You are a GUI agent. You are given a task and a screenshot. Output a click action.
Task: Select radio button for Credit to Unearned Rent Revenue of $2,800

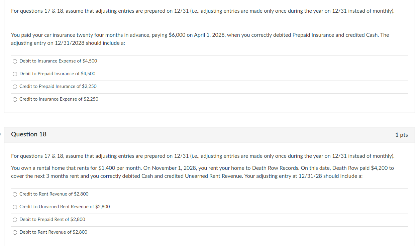tap(15, 207)
